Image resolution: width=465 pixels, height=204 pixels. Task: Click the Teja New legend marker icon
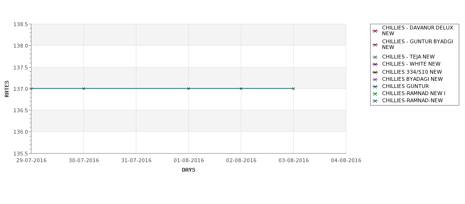pyautogui.click(x=375, y=58)
